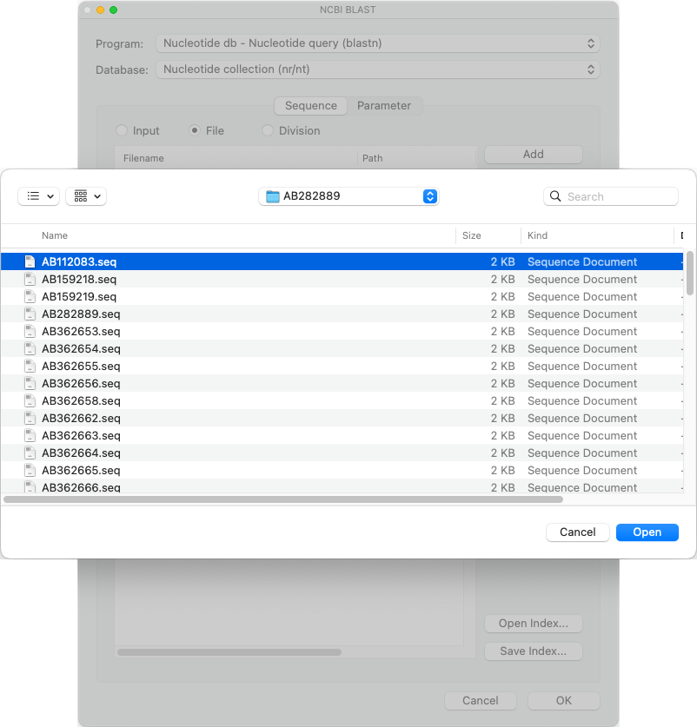Image resolution: width=697 pixels, height=727 pixels.
Task: Click the Add button in NCBI BLAST
Action: point(534,155)
